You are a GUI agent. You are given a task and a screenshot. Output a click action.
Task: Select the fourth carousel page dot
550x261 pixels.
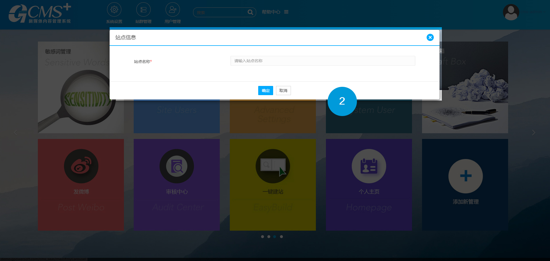(281, 237)
